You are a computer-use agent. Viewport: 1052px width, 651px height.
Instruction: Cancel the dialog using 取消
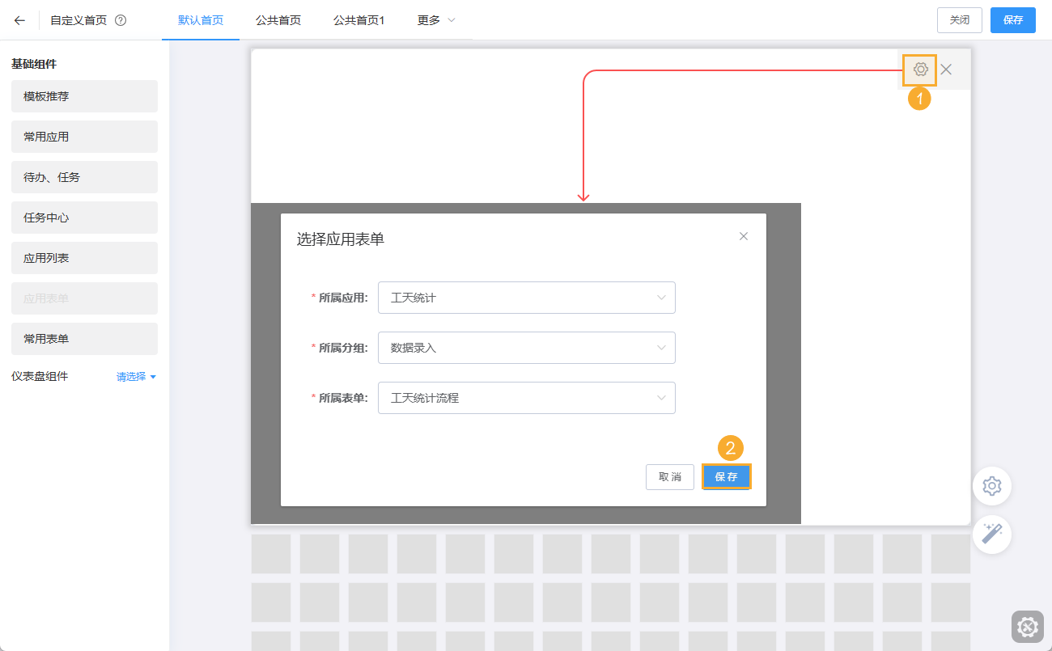(669, 476)
